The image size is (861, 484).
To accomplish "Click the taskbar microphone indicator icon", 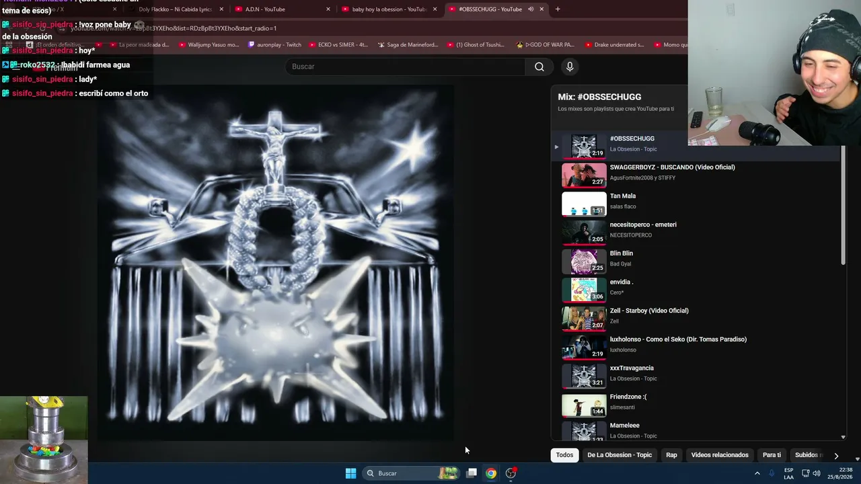I will pos(772,473).
